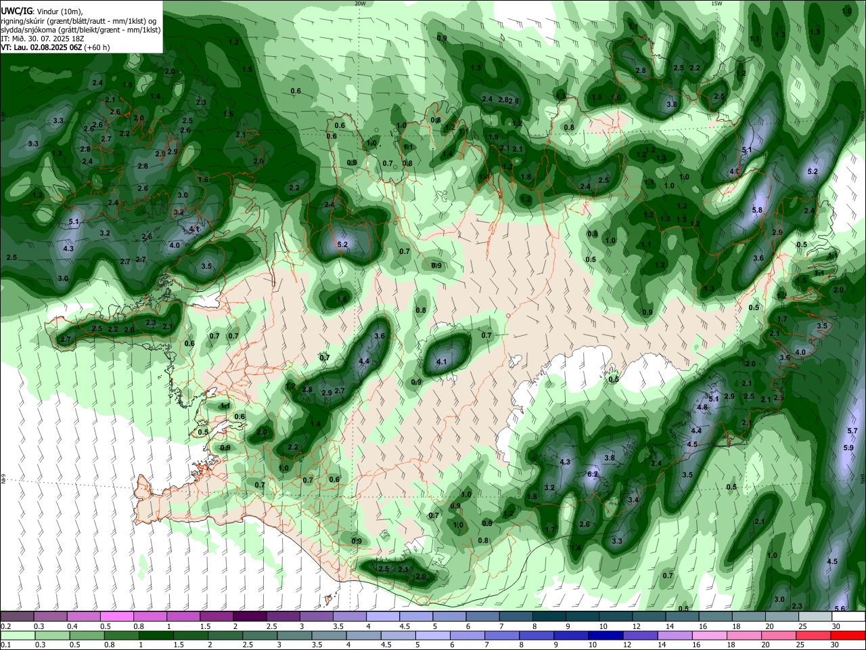Click the '5.8' precipitation value on the map
866x650 pixels.
[x=757, y=211]
